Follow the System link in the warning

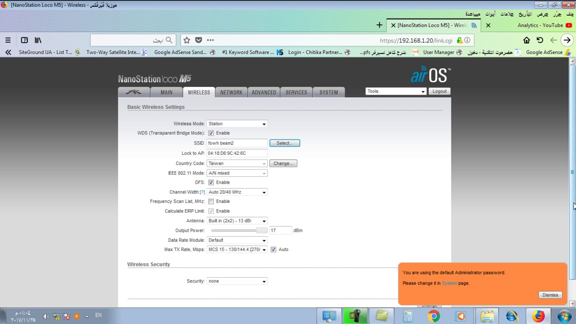point(449,283)
